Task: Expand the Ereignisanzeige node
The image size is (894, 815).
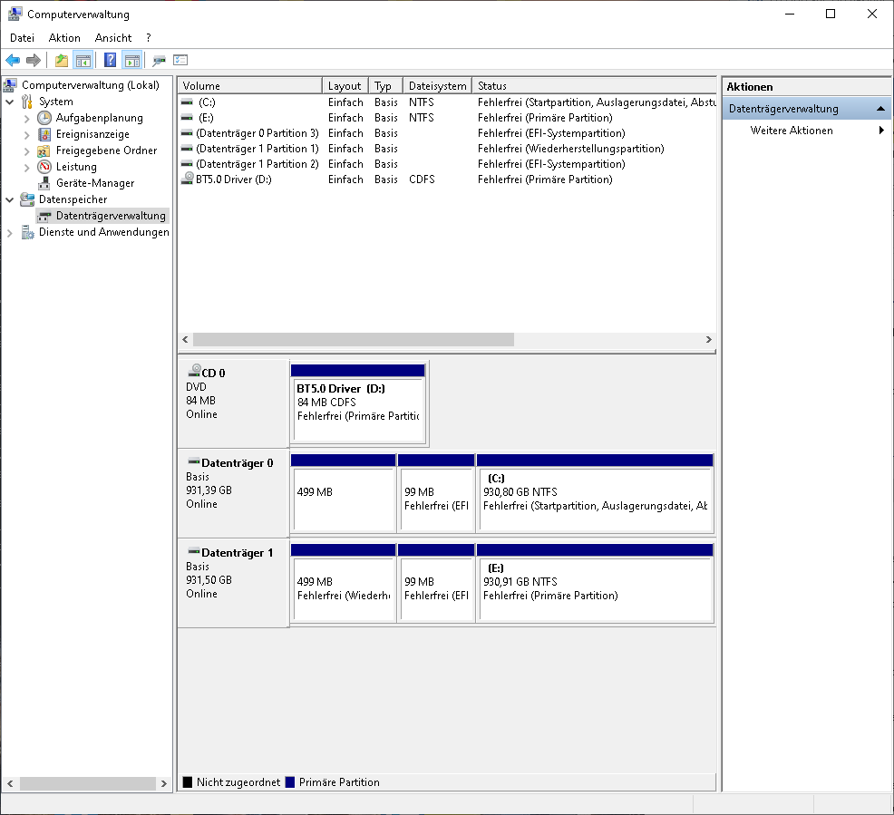Action: (x=27, y=135)
